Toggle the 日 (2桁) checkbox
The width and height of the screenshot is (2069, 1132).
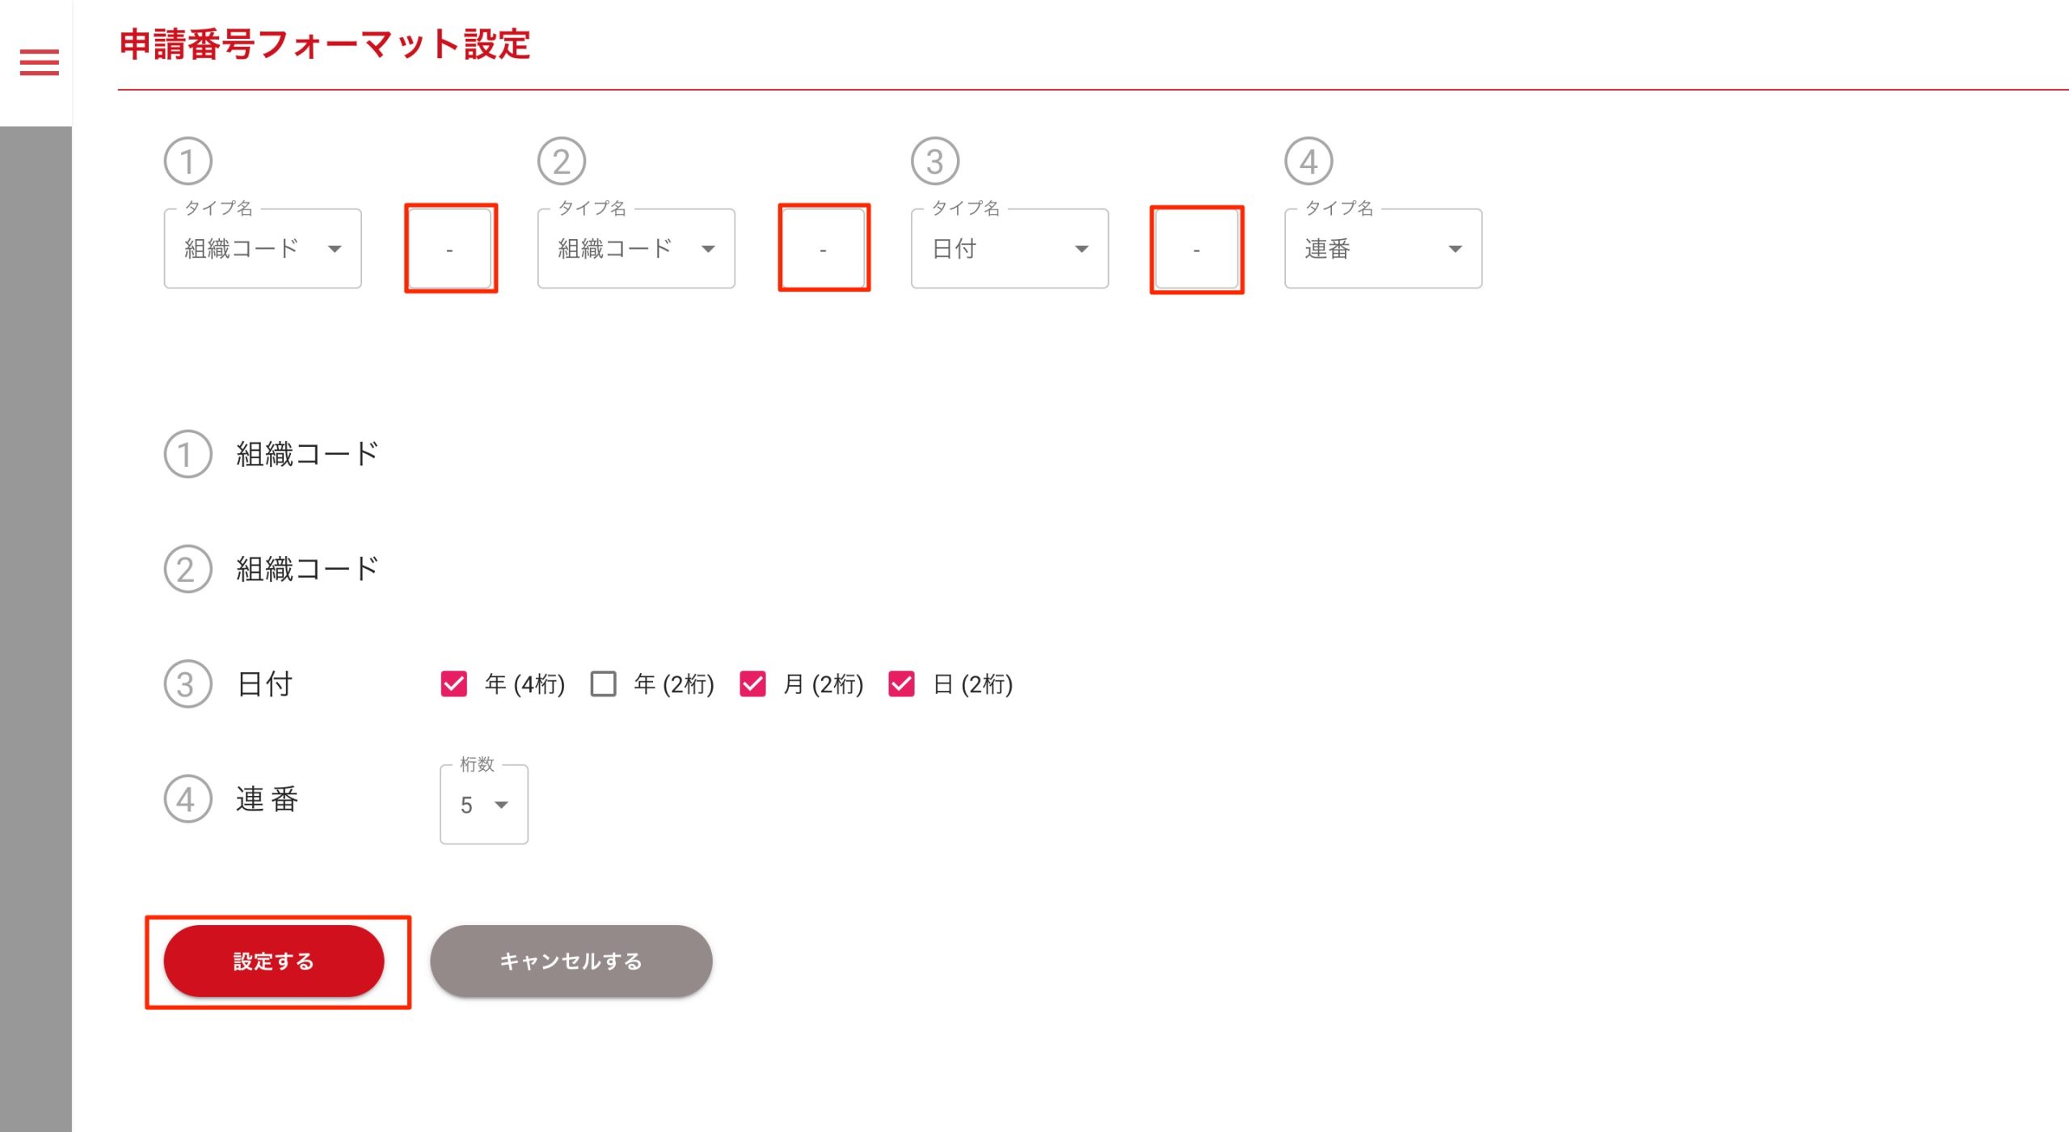[x=901, y=684]
